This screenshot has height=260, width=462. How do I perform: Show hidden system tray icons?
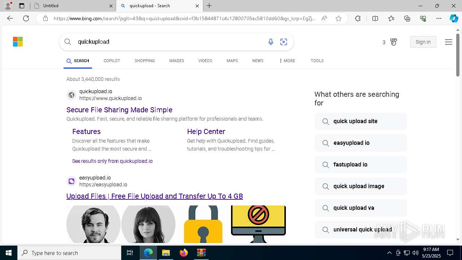tap(389, 253)
